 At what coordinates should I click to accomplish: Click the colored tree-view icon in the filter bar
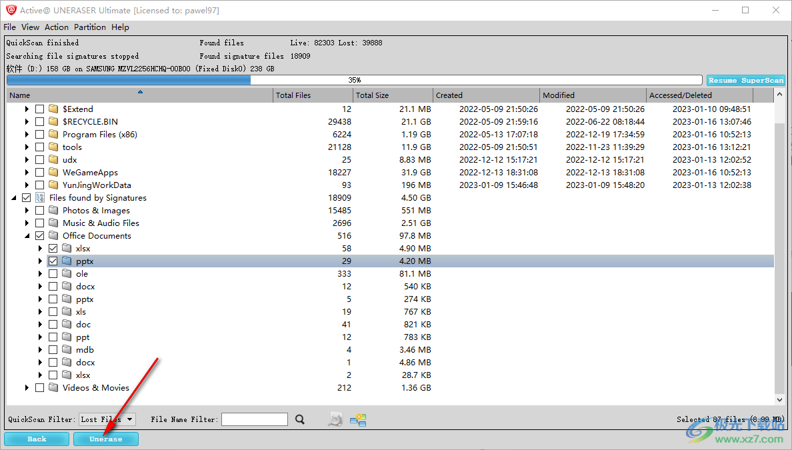point(358,419)
